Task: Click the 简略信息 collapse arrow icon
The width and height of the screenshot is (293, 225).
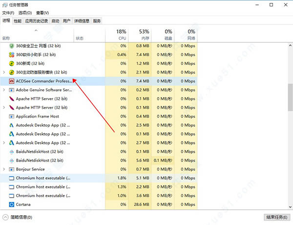Action: pos(5,217)
